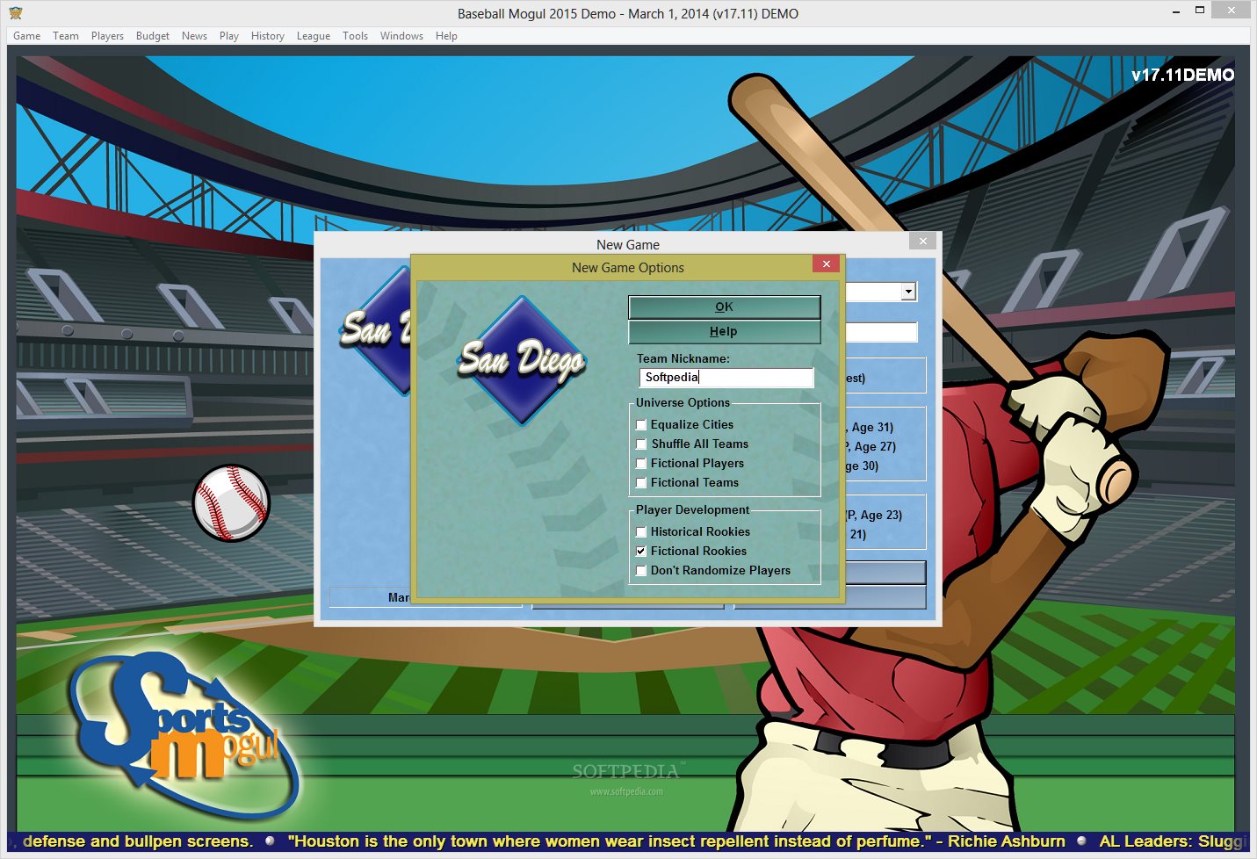This screenshot has width=1257, height=859.
Task: Open the Budget menu
Action: (x=152, y=36)
